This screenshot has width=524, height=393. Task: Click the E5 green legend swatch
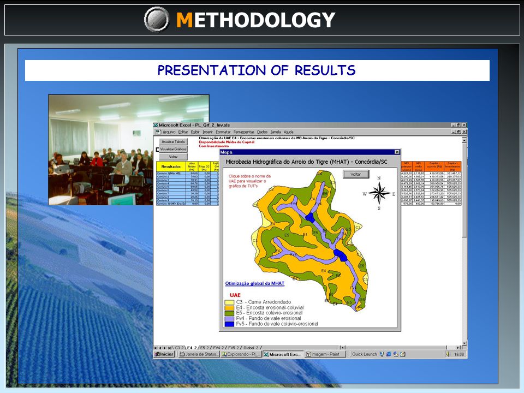pos(229,313)
